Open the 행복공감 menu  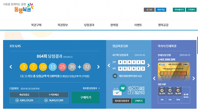coord(163,25)
